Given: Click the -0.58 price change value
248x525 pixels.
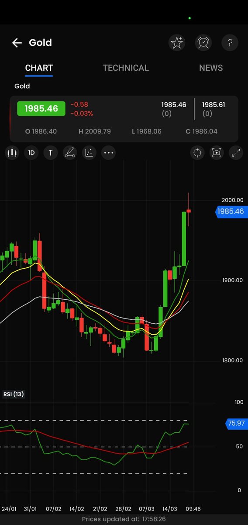Looking at the screenshot, I should 79,105.
